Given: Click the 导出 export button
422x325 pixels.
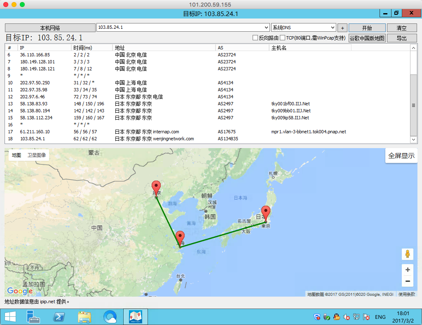Looking at the screenshot, I should (401, 38).
